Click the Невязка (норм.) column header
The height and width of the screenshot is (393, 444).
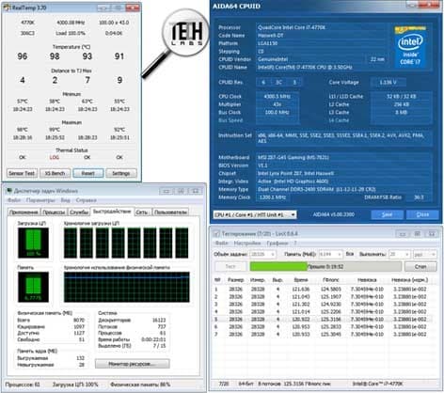pos(409,279)
